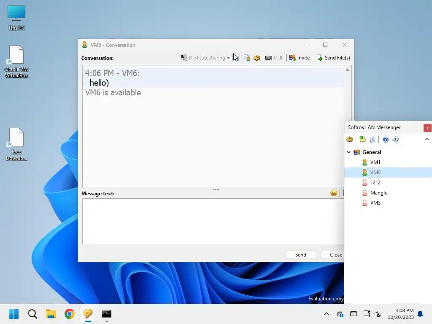Click the muted volume tray icon
Image resolution: width=432 pixels, height=324 pixels.
[x=378, y=314]
